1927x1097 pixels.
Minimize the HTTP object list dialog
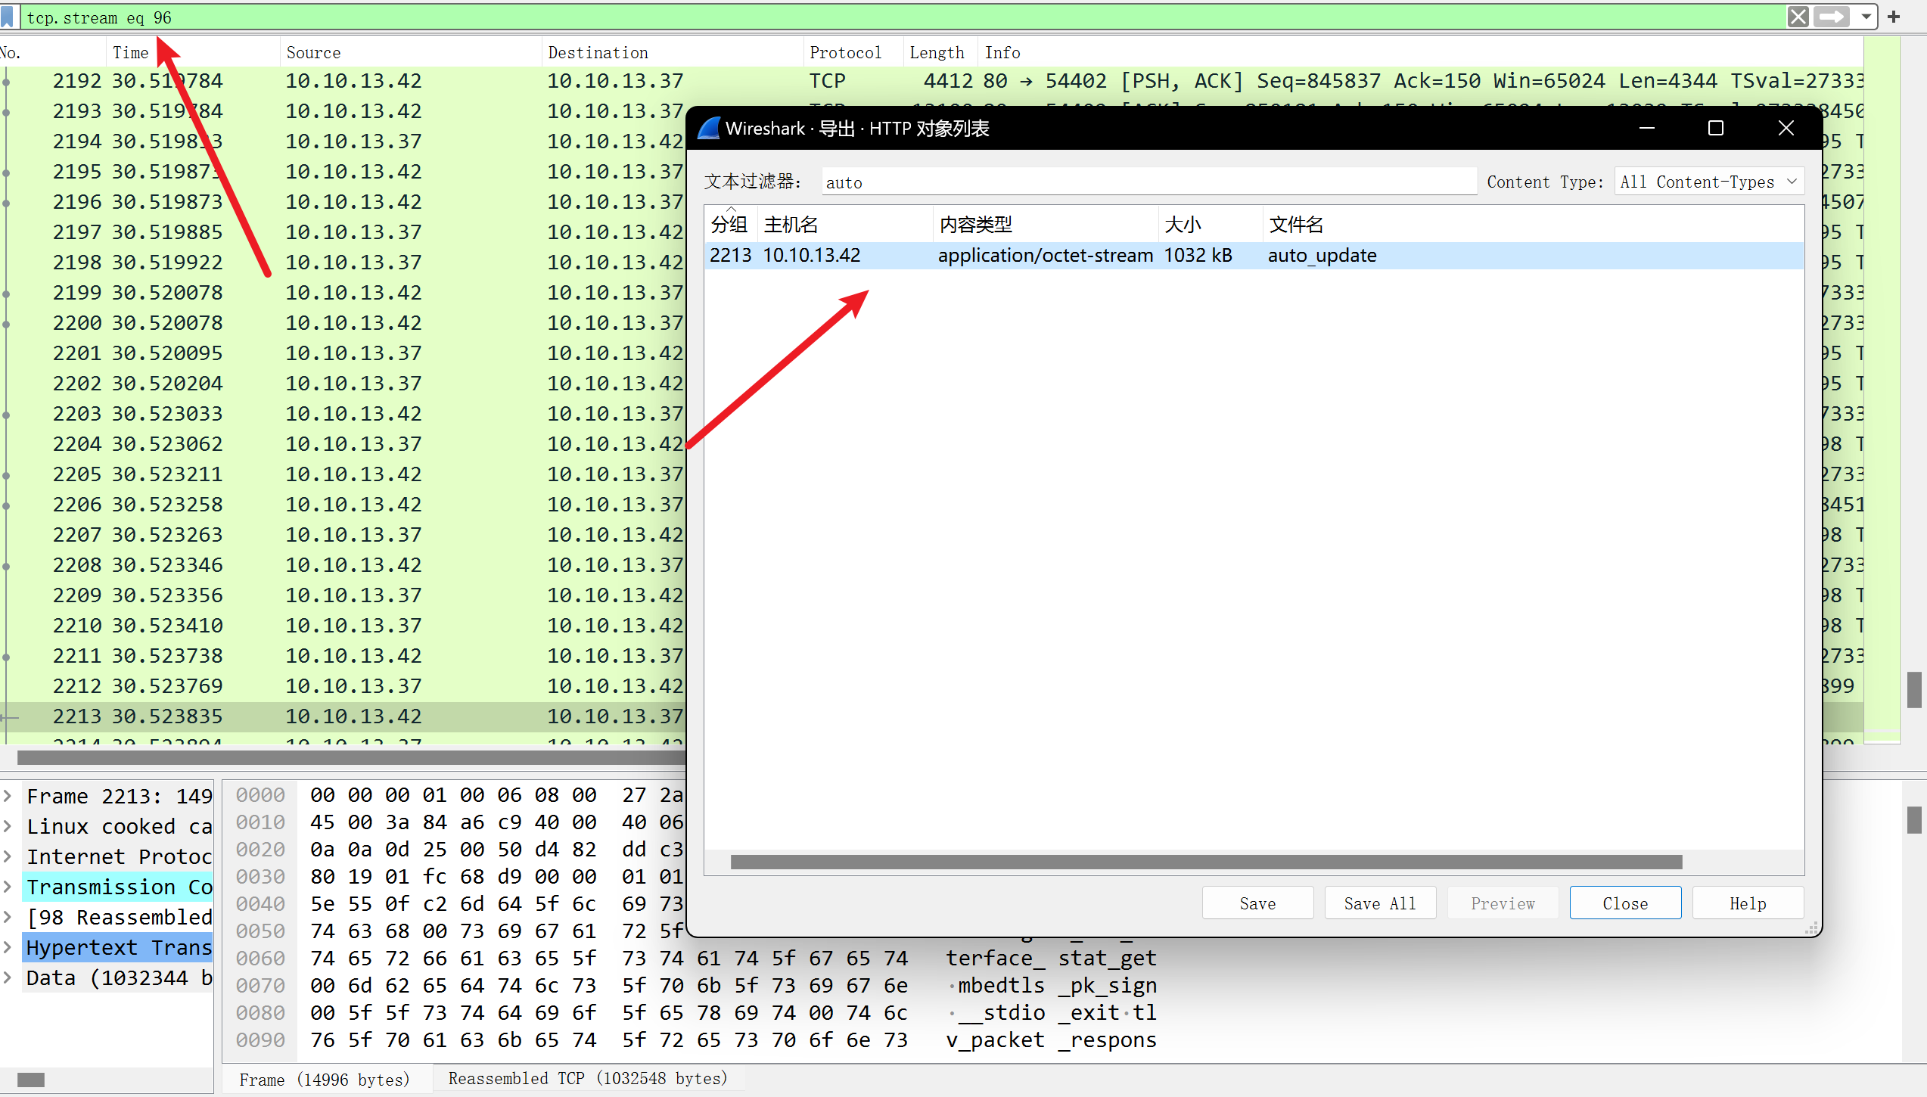point(1647,129)
